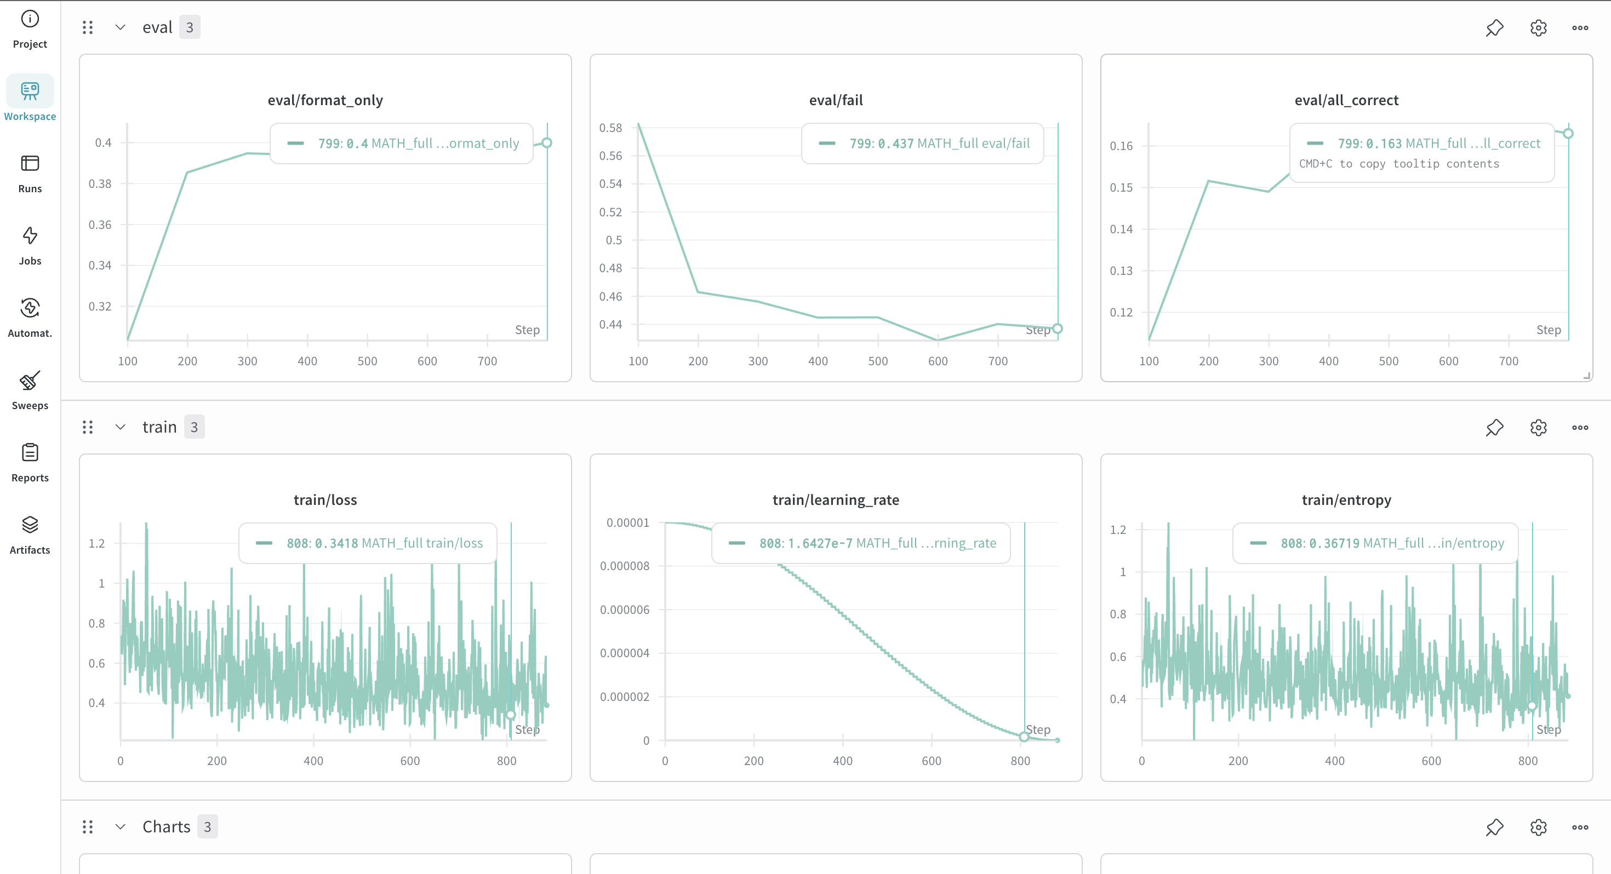Click the train/loss chart title
Image resolution: width=1611 pixels, height=874 pixels.
[x=325, y=499]
